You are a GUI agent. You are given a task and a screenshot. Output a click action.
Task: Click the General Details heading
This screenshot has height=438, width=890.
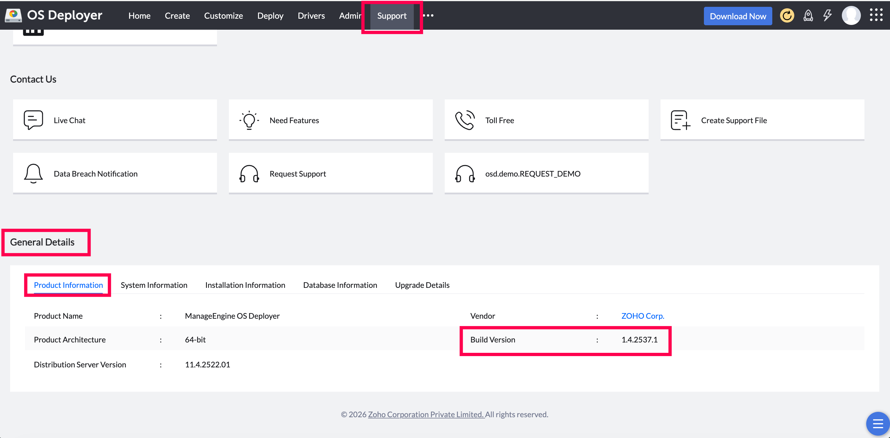click(42, 242)
